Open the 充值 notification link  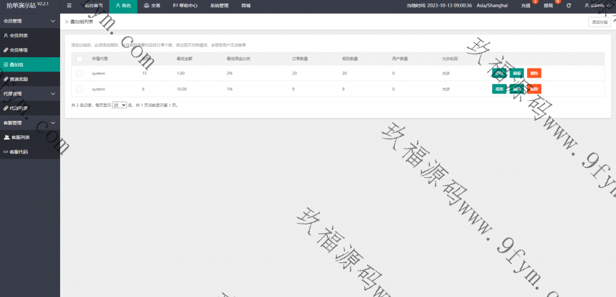click(526, 5)
